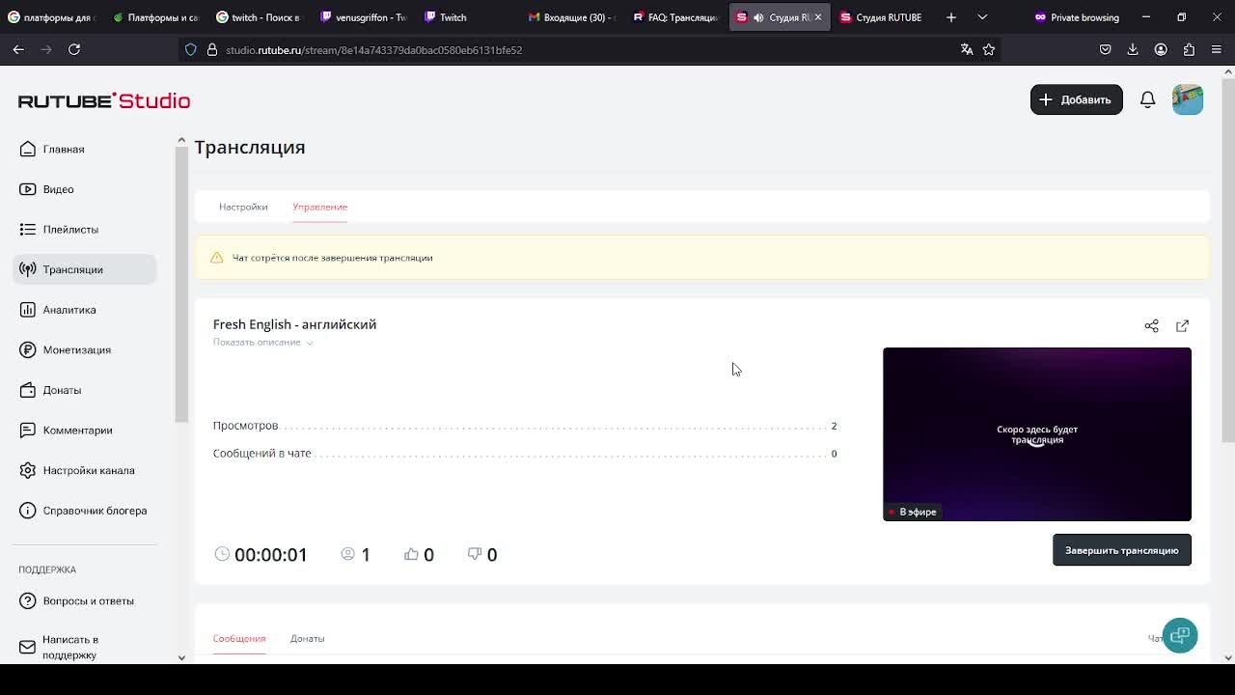Open the list all tabs dropdown
Screen dimensions: 1235x695
982,17
